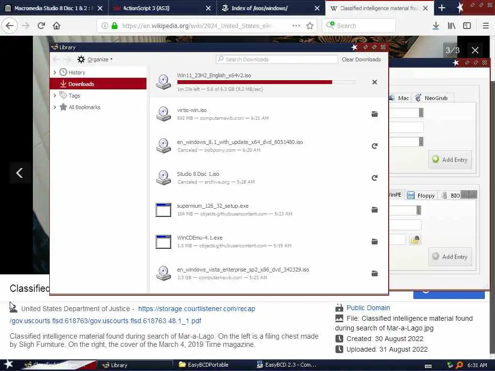
Task: Select Floppy tab in EasyBCD
Action: tap(421, 195)
